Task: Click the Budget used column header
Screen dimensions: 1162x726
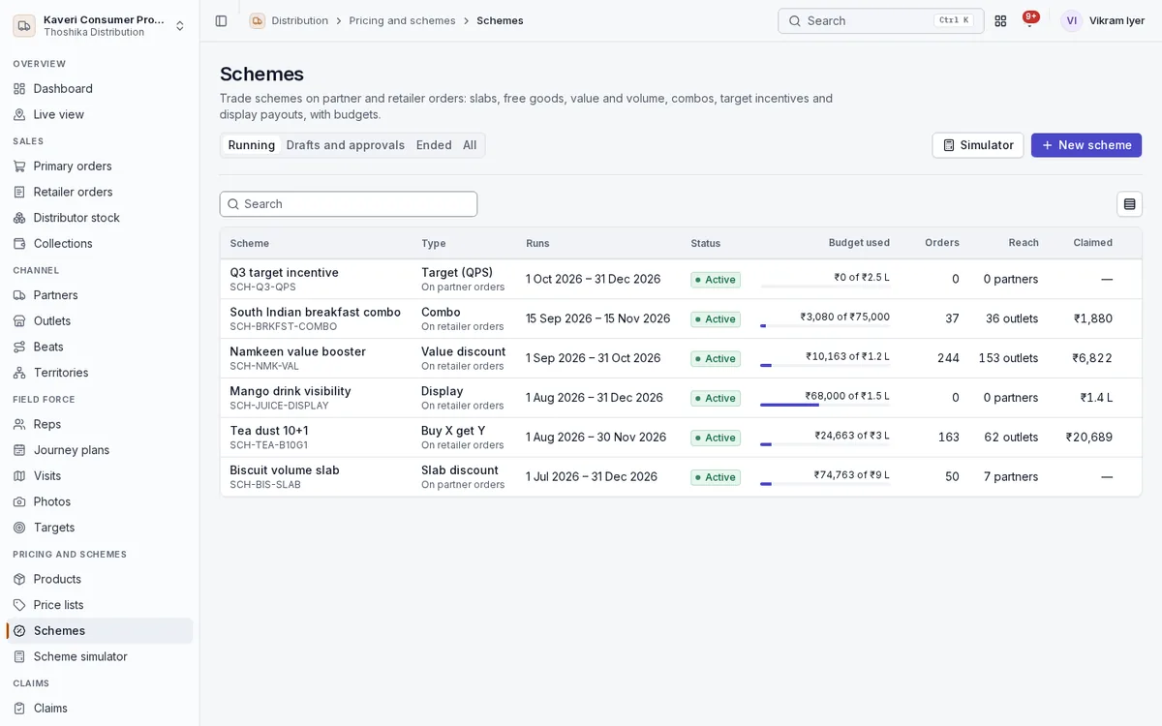Action: pyautogui.click(x=859, y=243)
